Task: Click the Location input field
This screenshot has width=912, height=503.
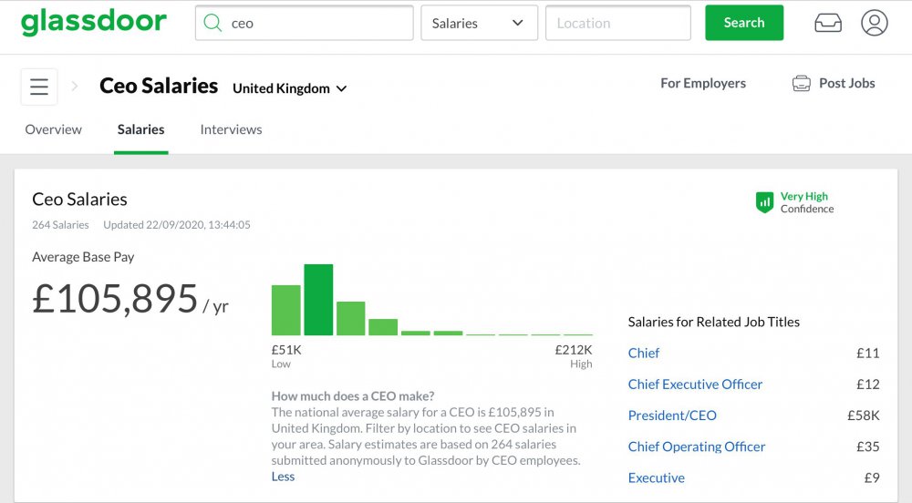Action: click(617, 24)
